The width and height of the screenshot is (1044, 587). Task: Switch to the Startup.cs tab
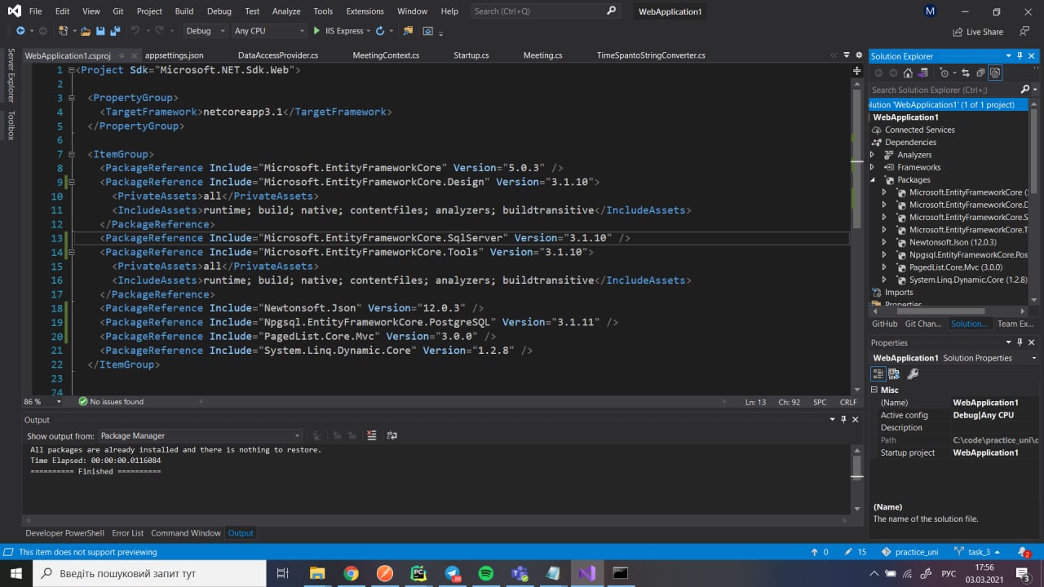(x=471, y=55)
